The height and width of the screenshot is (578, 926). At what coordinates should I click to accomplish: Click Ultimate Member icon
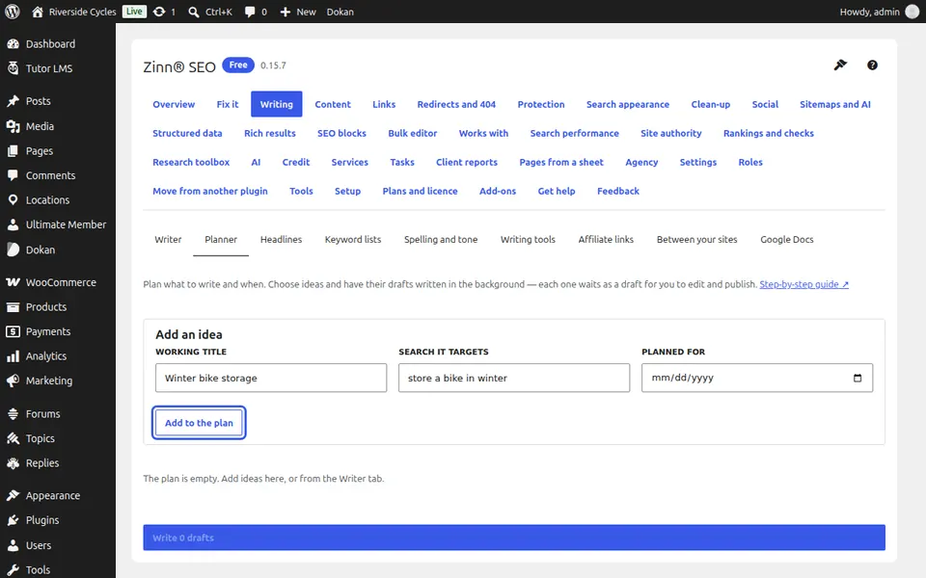point(13,224)
